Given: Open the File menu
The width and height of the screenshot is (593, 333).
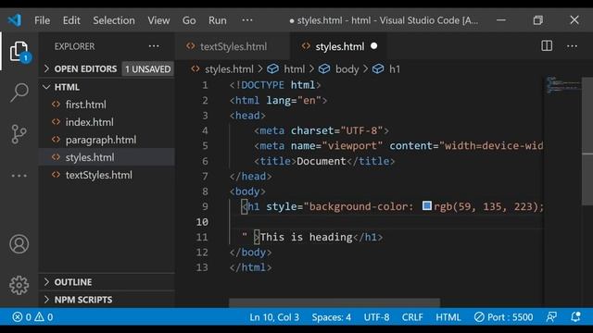Looking at the screenshot, I should pyautogui.click(x=42, y=20).
